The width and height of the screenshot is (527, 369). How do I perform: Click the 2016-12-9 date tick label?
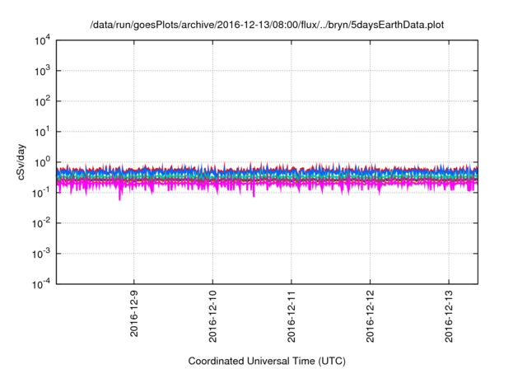pyautogui.click(x=134, y=314)
